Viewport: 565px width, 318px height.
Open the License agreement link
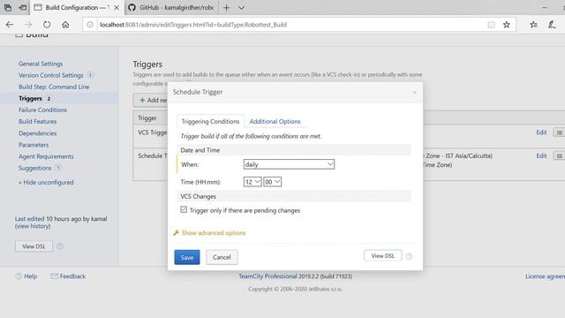coord(545,276)
